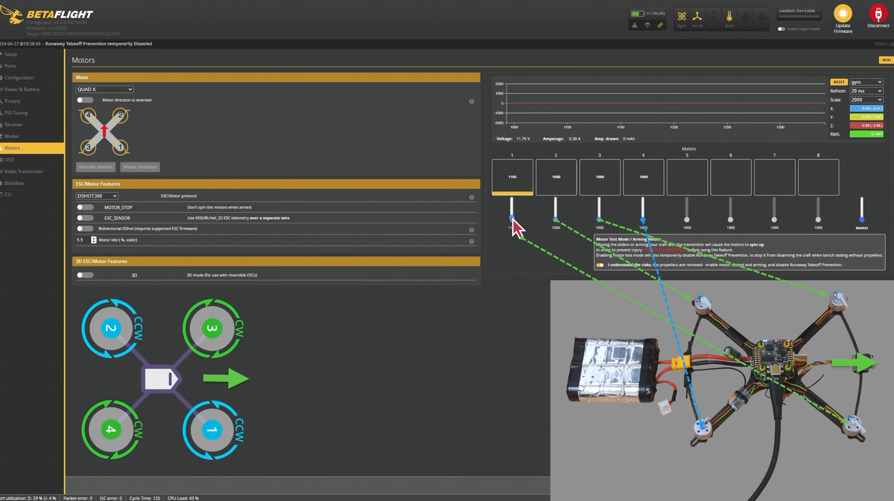Click the Update Firmware chip icon
894x501 pixels.
tap(843, 13)
